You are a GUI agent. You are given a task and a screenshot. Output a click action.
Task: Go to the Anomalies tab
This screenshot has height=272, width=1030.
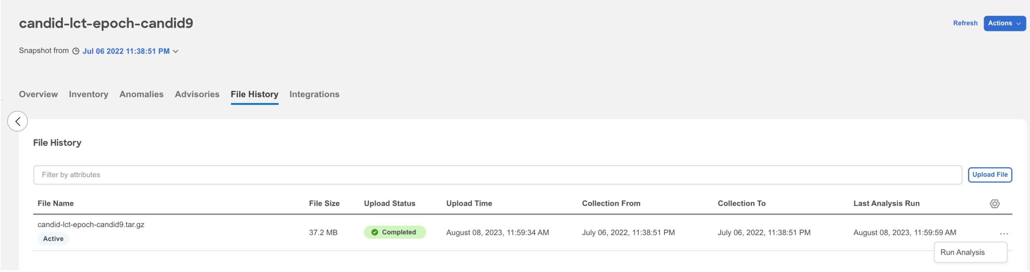pos(142,94)
